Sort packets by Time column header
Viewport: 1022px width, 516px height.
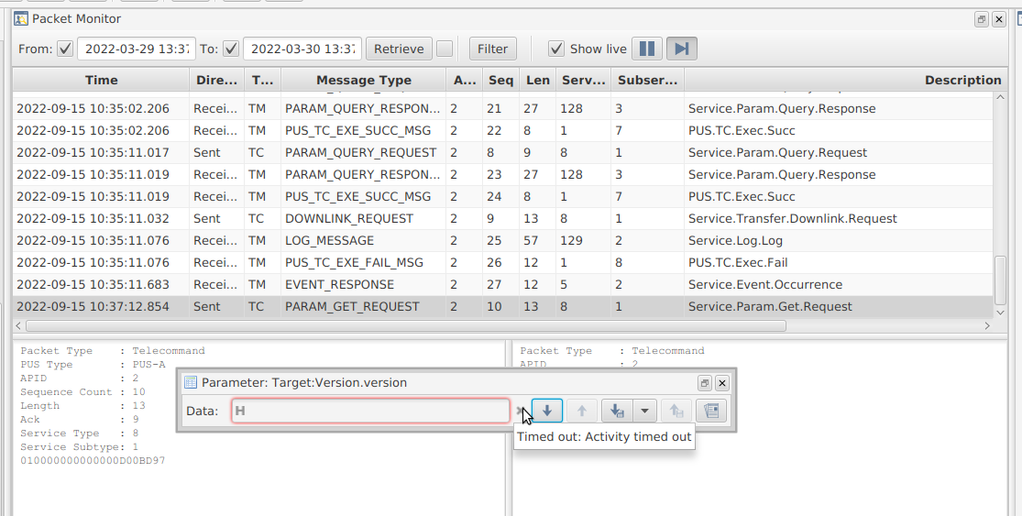coord(101,80)
